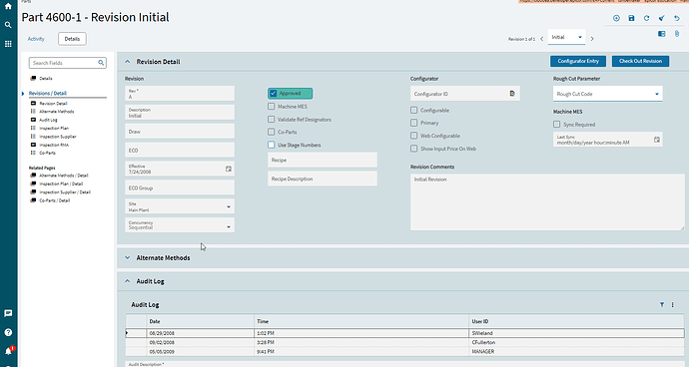Open the Audit Log filter icon
This screenshot has height=367, width=689.
[x=662, y=304]
